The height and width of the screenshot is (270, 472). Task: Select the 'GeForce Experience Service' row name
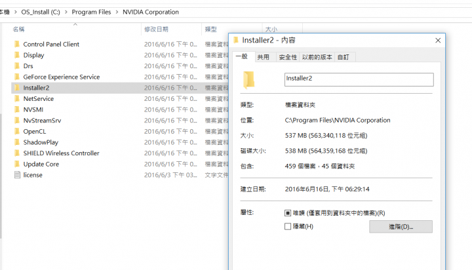click(62, 77)
